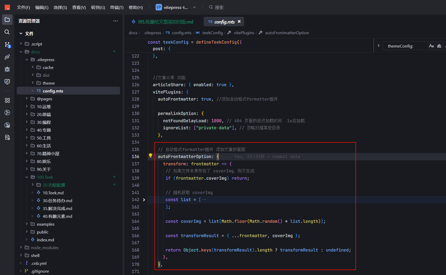Click the .cnb.yml exclamation file icon
The height and width of the screenshot is (275, 446).
27,263
